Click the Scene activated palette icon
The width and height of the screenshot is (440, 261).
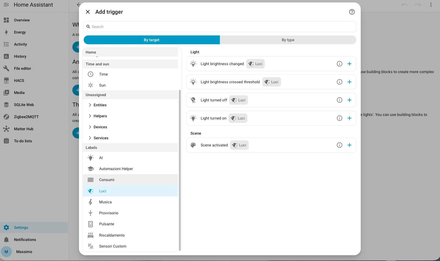coord(193,145)
